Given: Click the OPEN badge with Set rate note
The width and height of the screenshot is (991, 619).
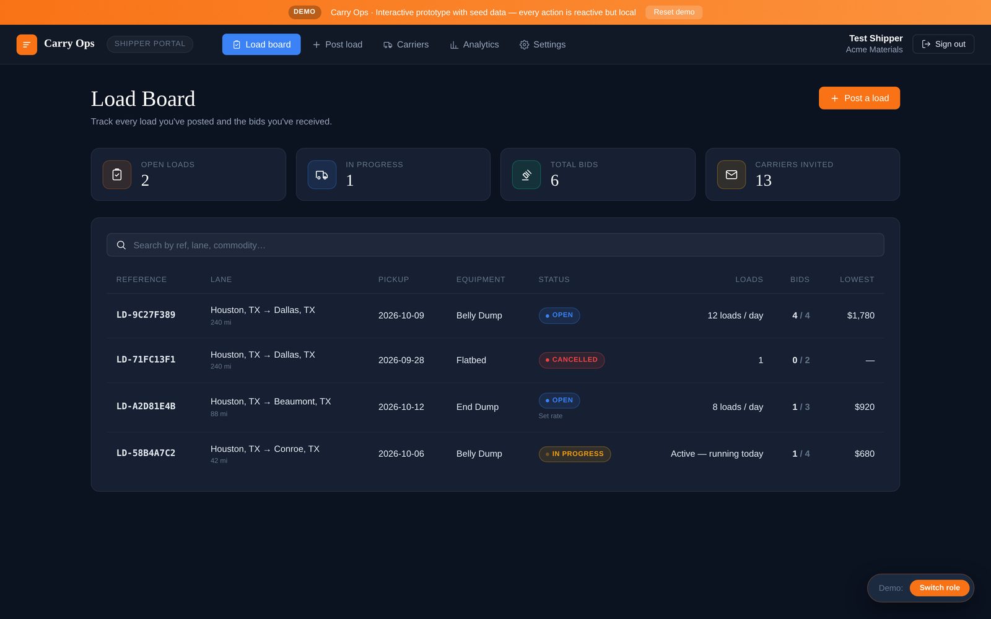Looking at the screenshot, I should 559,400.
